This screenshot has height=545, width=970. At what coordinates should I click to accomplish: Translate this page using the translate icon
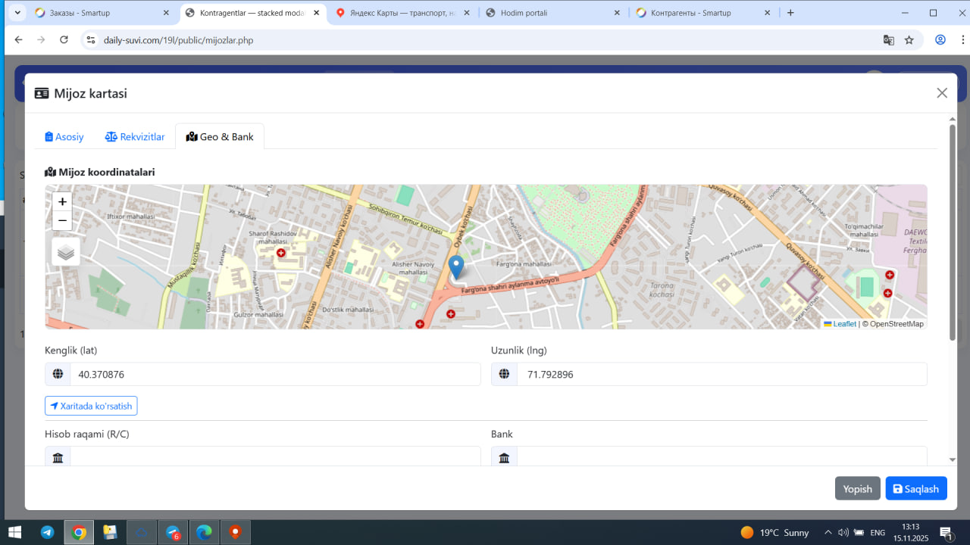889,40
